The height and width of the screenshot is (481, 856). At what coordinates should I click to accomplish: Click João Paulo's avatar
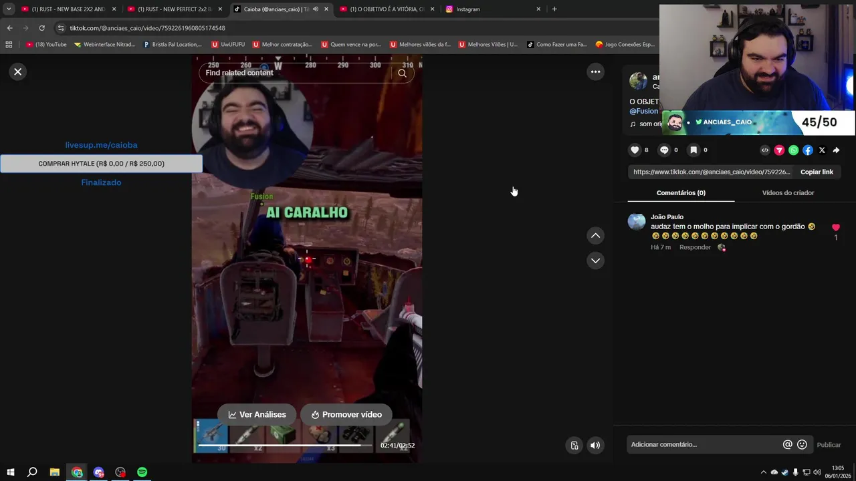637,222
